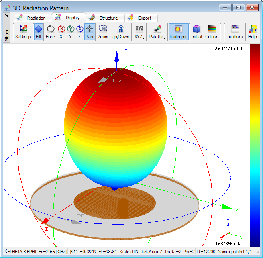Collapse the Ribbon panel
This screenshot has width=263, height=258.
pos(6,16)
